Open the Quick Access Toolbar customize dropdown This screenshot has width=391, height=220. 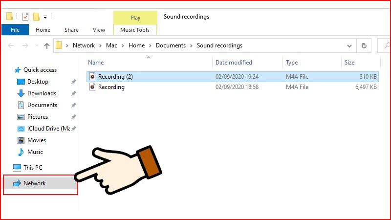(x=45, y=17)
